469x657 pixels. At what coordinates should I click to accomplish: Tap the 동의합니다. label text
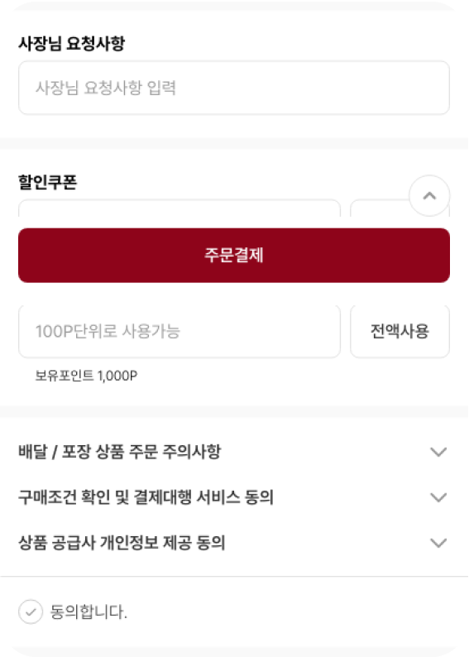(89, 611)
